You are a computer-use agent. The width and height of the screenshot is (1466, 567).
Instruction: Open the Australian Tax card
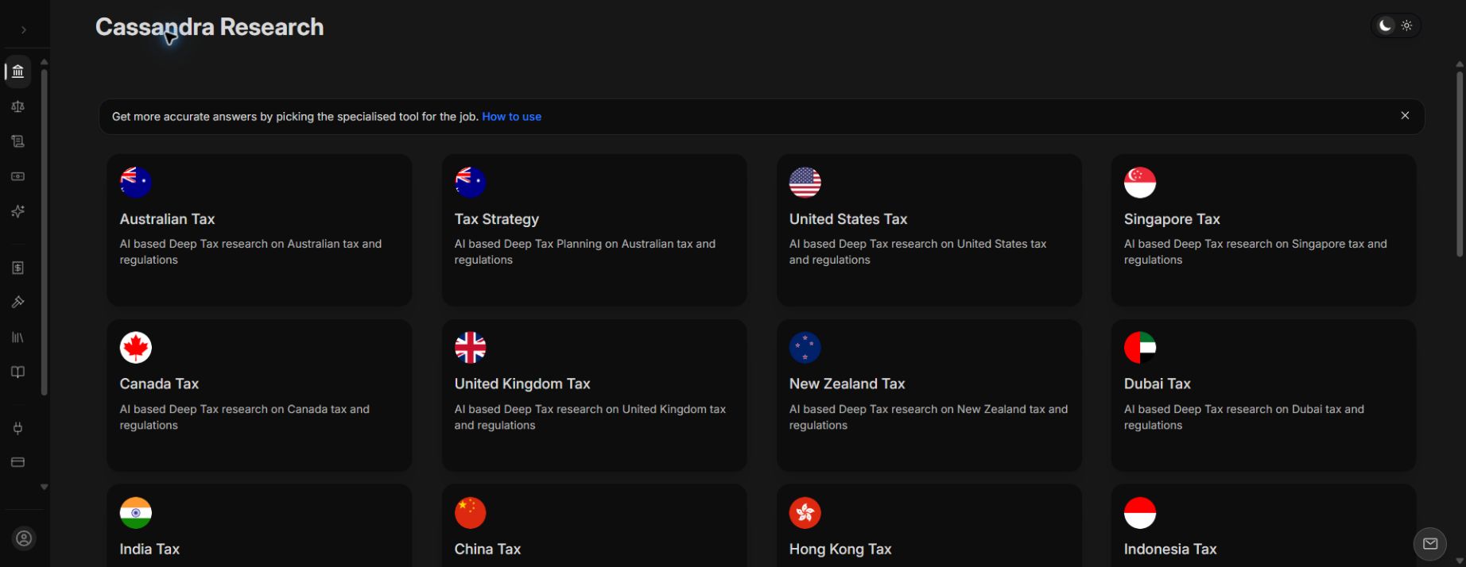tap(259, 229)
